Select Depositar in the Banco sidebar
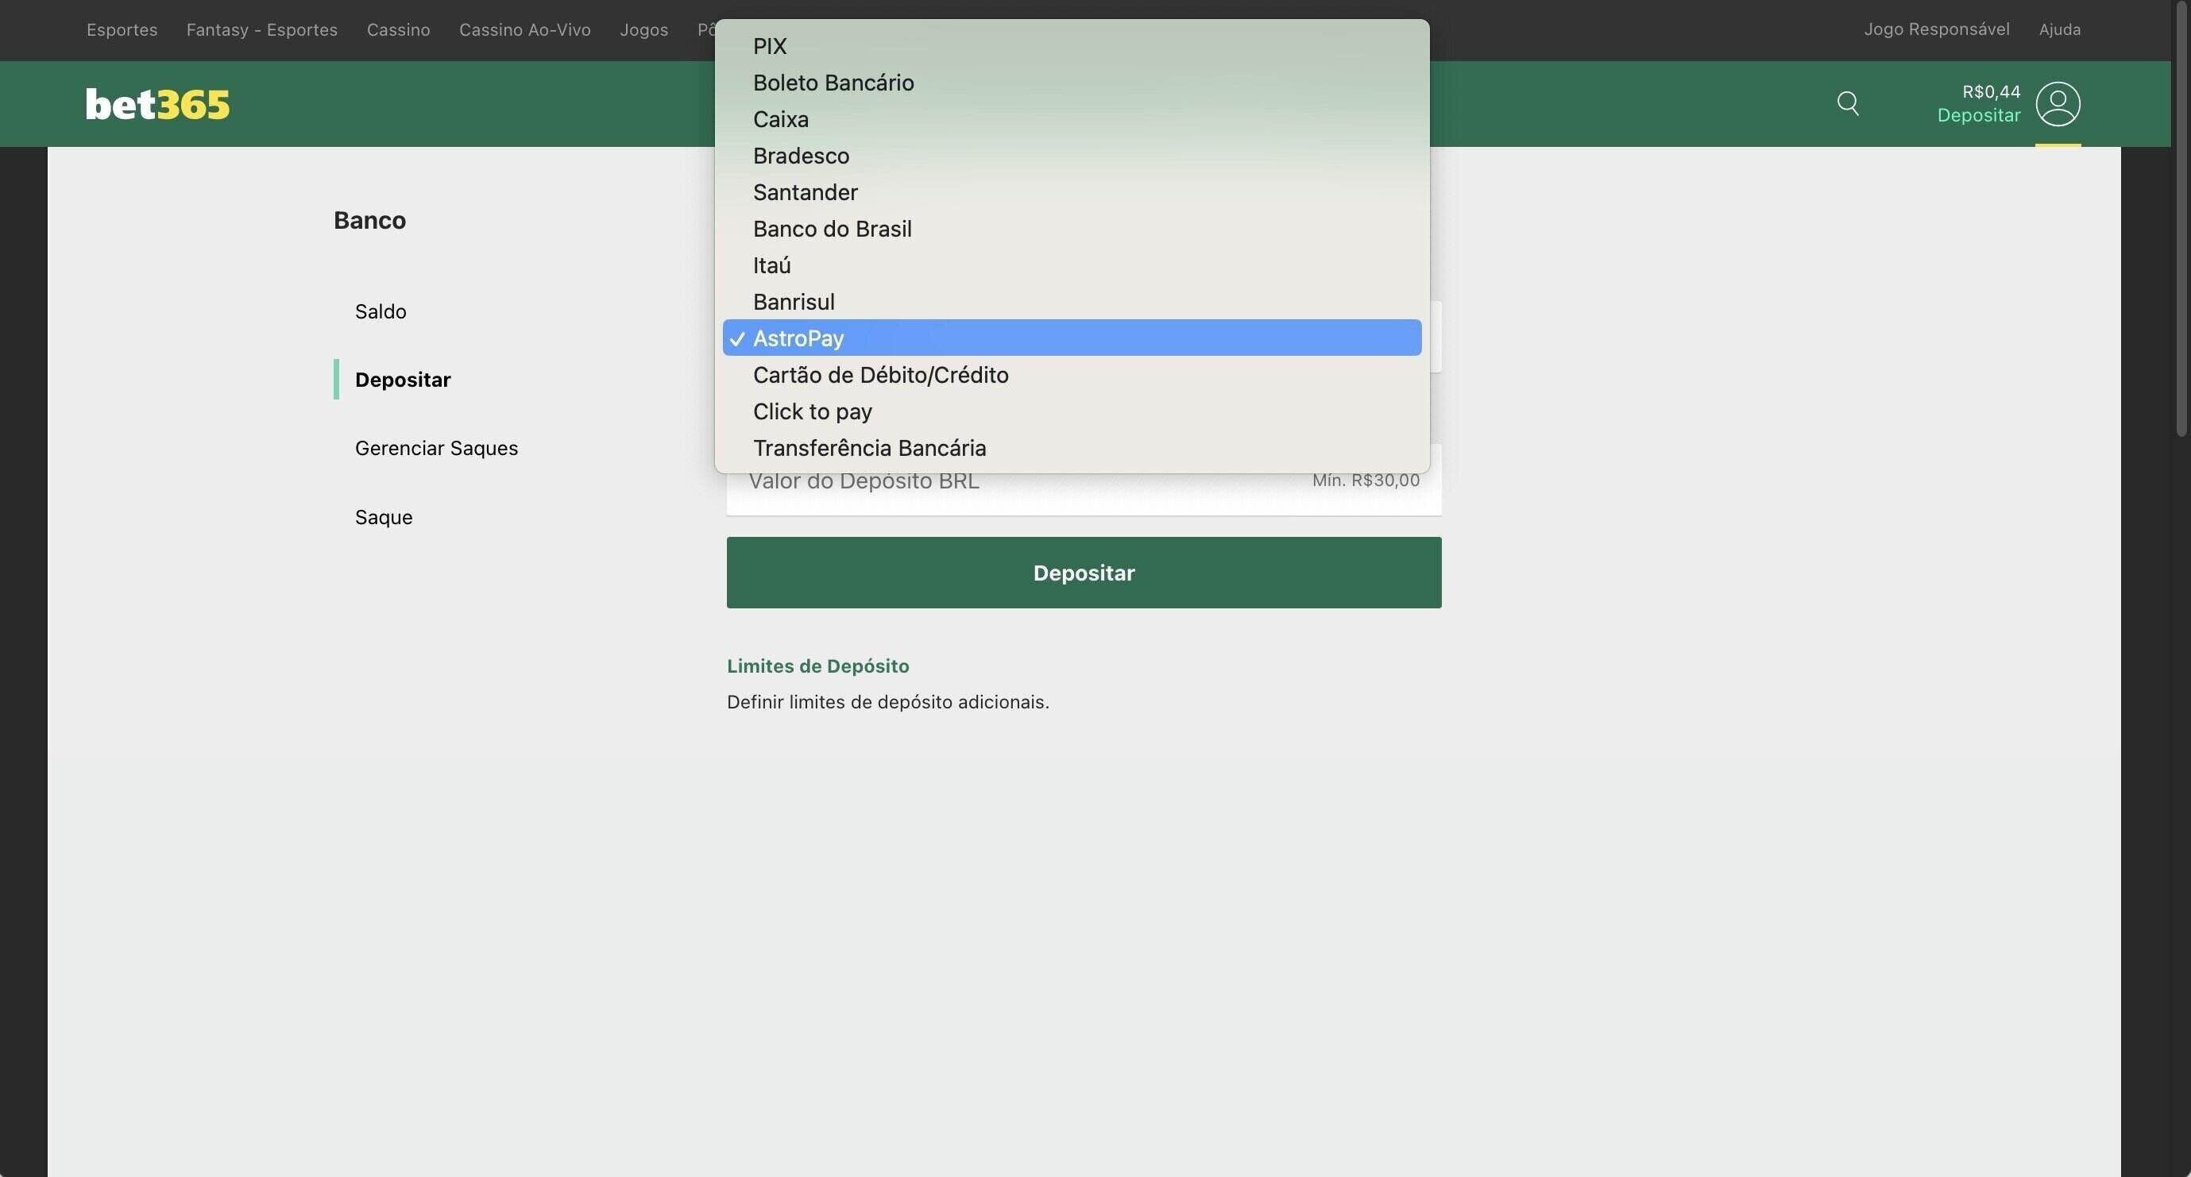 point(402,380)
